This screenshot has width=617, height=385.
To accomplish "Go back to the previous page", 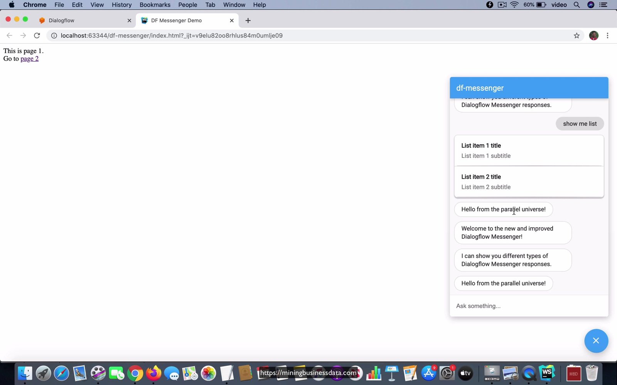I will click(x=9, y=35).
